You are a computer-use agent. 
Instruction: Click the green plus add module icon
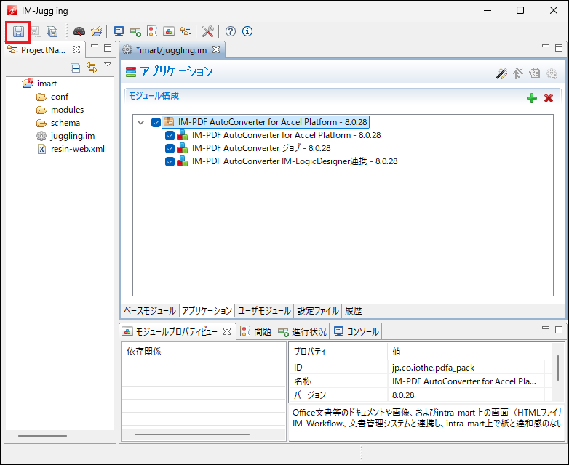pos(532,98)
